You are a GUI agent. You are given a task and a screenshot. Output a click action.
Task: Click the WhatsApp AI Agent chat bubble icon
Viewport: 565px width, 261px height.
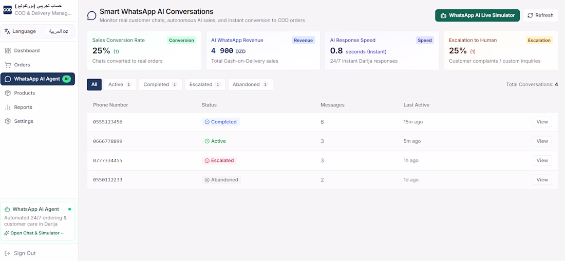(x=8, y=79)
